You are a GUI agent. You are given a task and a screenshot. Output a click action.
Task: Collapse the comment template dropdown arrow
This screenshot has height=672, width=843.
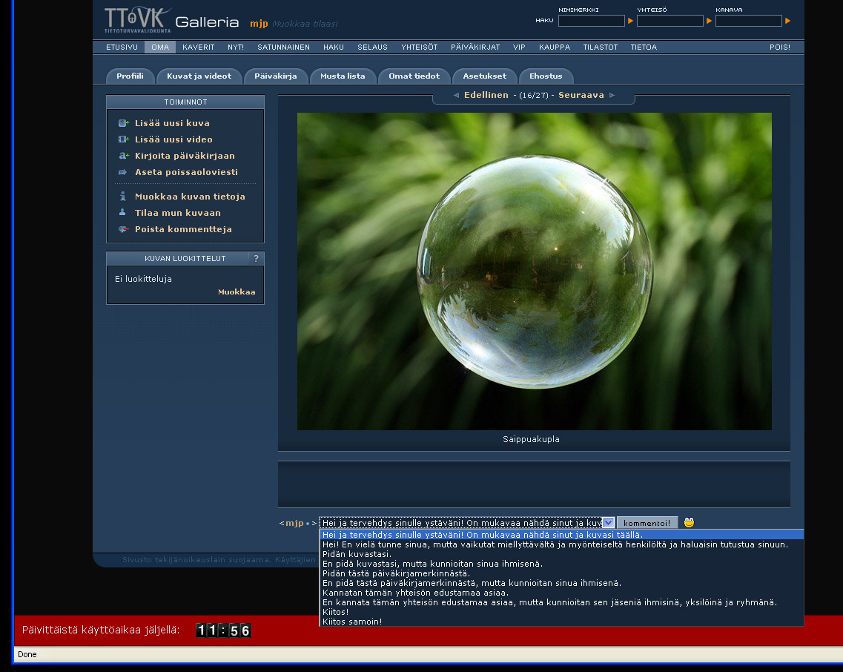[x=608, y=523]
